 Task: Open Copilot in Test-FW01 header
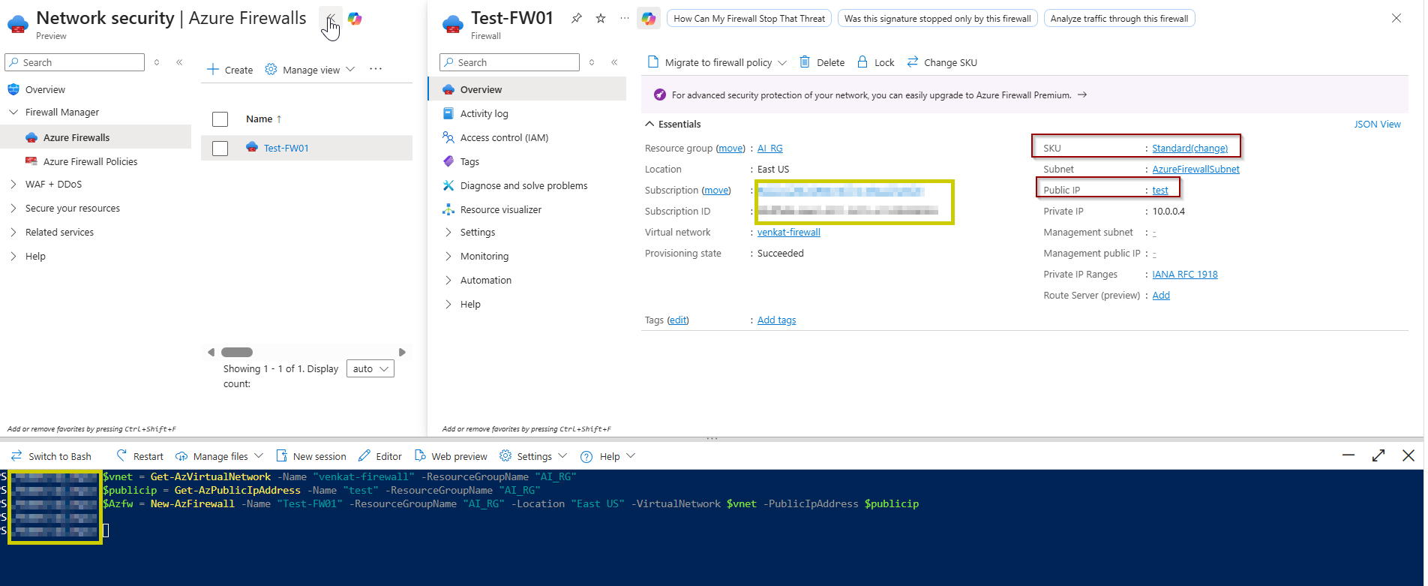point(649,19)
